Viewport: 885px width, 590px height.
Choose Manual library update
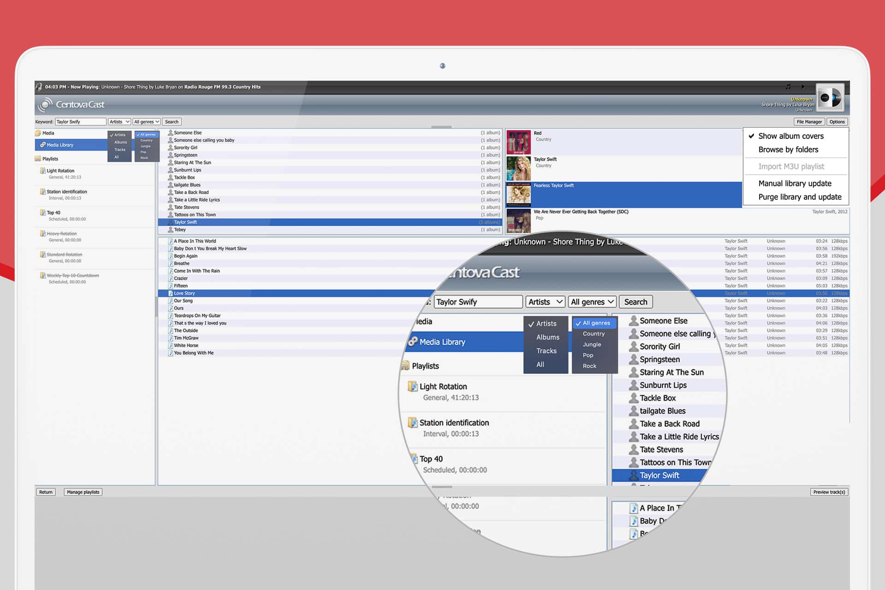[x=795, y=183]
